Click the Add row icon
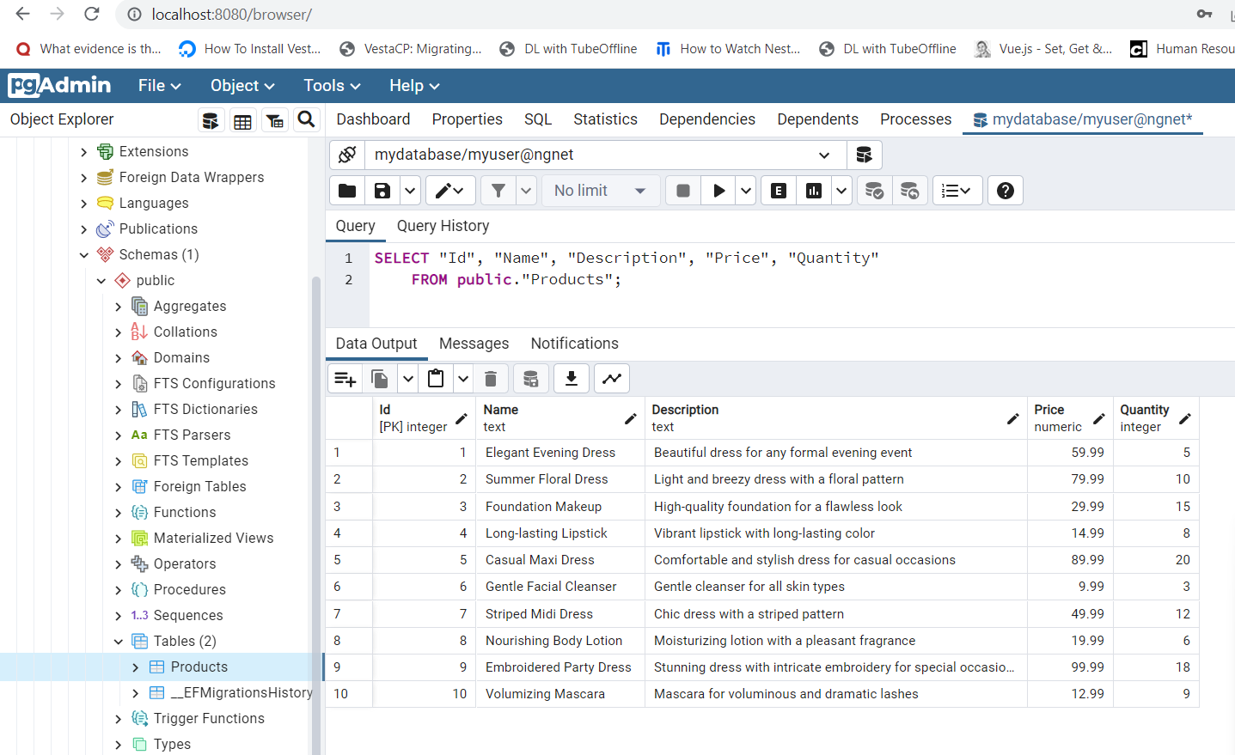1235x755 pixels. click(345, 379)
